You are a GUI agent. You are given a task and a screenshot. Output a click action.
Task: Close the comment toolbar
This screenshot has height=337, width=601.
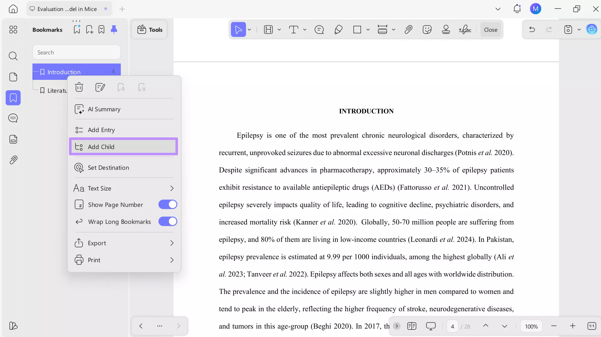point(490,30)
